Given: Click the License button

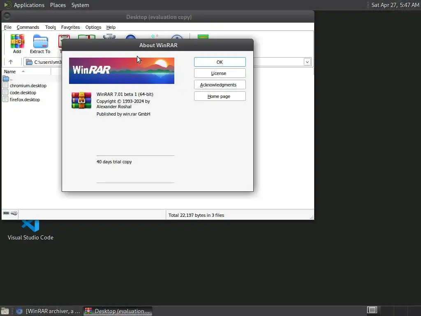Looking at the screenshot, I should (220, 73).
